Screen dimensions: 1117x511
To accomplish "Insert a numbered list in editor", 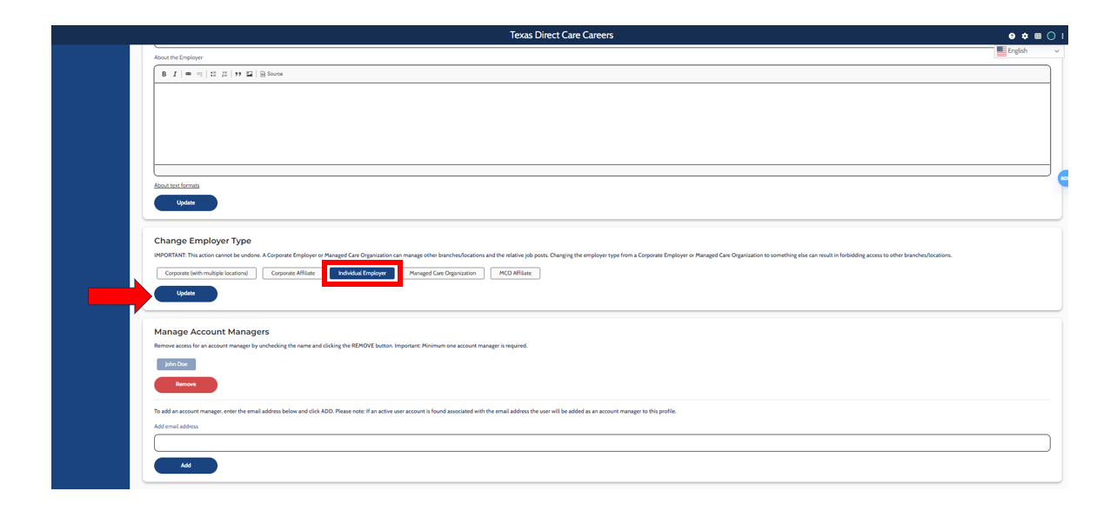I will click(224, 74).
